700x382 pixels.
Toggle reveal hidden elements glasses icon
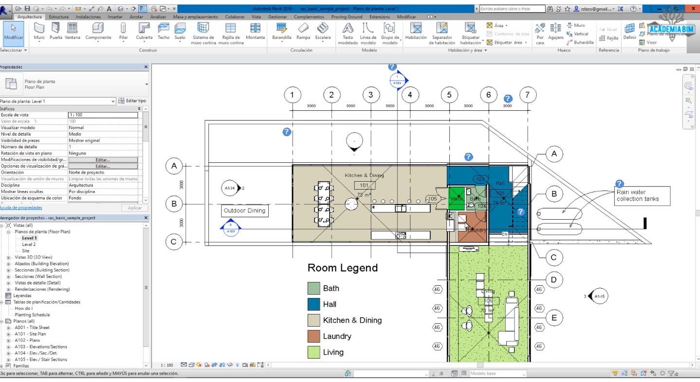coord(229,365)
